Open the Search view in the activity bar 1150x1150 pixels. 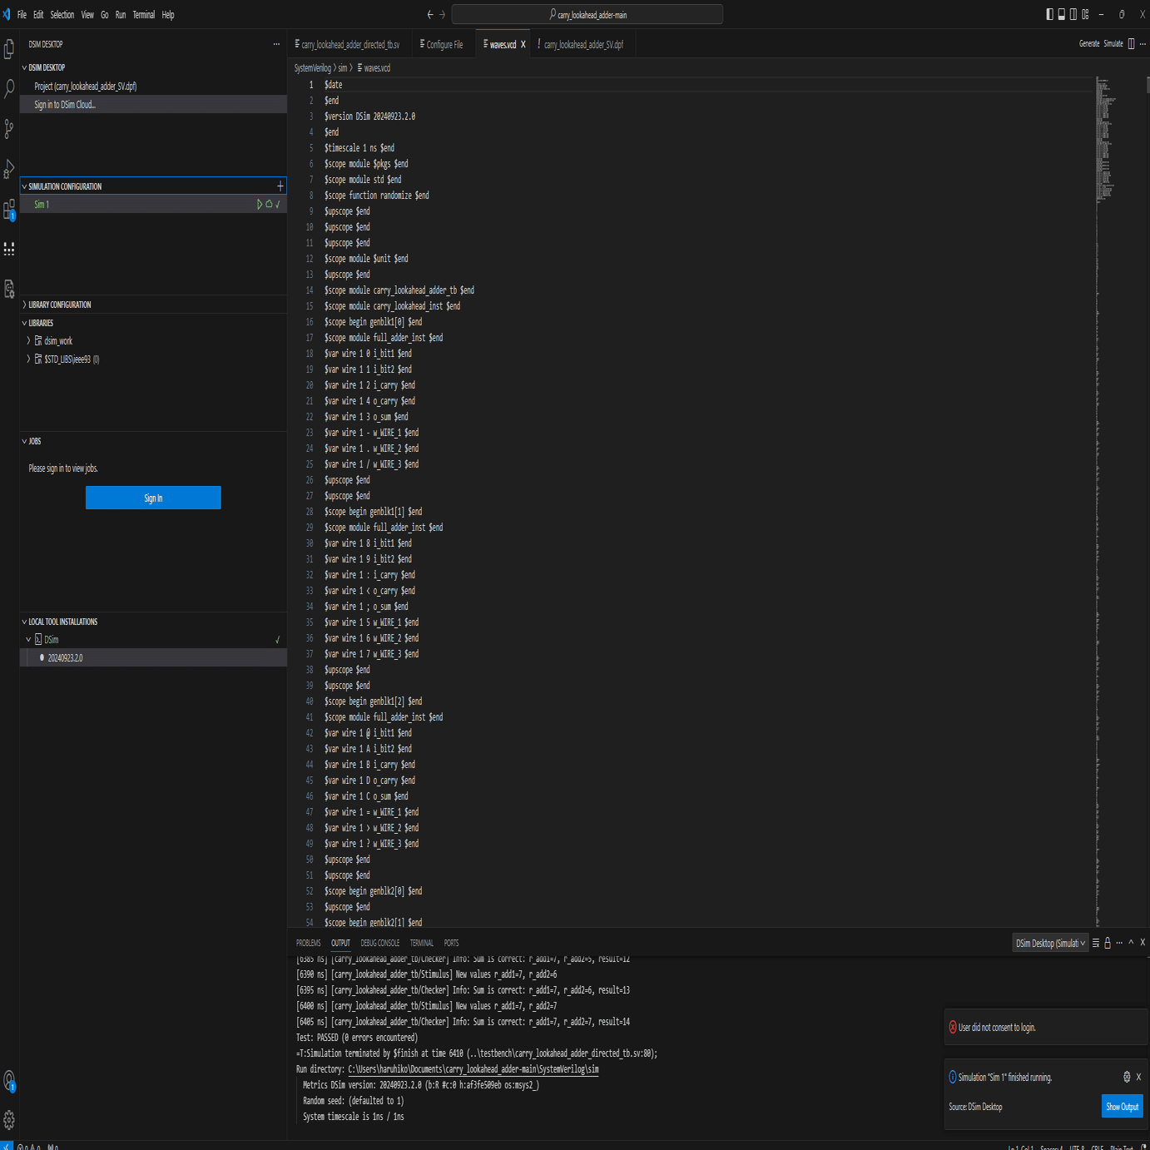tap(9, 88)
